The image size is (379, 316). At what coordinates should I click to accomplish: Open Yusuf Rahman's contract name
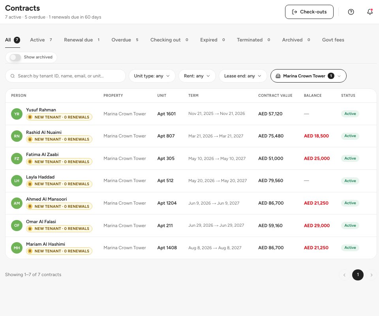41,110
